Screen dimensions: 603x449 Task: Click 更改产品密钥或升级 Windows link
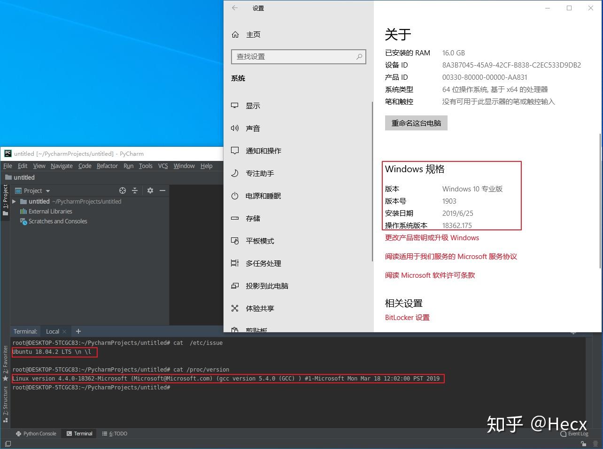click(432, 238)
